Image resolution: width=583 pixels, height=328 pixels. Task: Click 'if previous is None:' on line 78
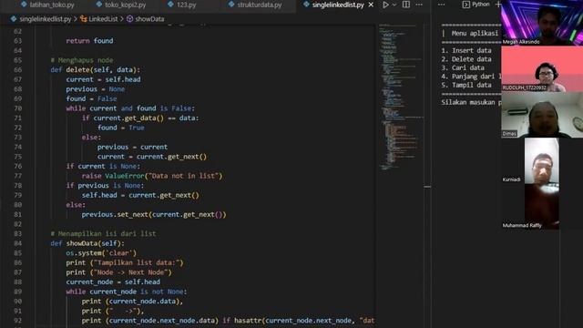click(x=105, y=186)
